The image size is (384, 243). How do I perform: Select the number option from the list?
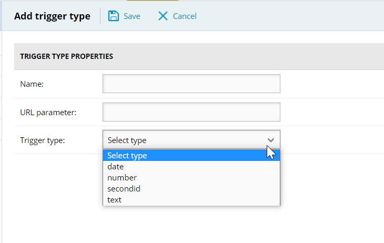[x=191, y=178]
